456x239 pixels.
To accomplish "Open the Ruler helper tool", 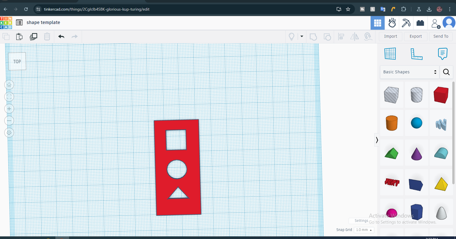I will click(416, 53).
